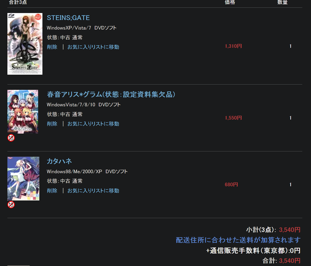311x266 pixels.
Task: Move 春音アリス*グラム to the お気に入りリスト
Action: tap(93, 124)
